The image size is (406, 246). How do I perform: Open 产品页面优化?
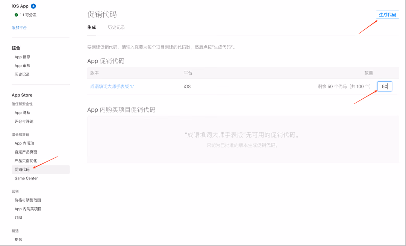[26, 161]
